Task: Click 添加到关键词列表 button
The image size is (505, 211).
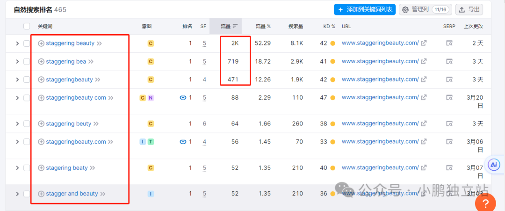Action: tap(365, 9)
